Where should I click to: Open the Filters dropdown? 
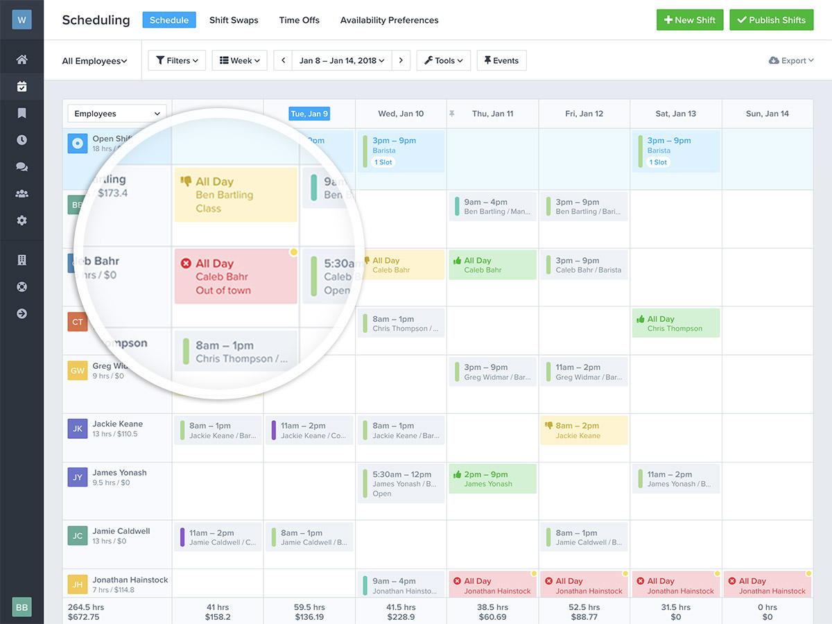click(x=177, y=60)
